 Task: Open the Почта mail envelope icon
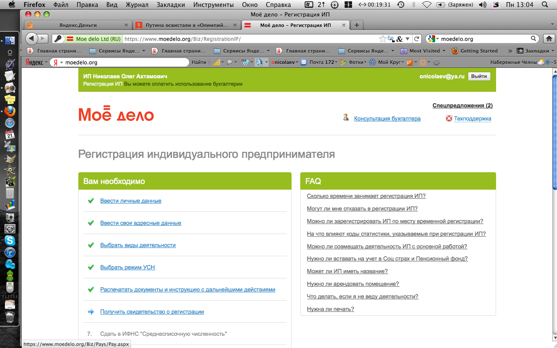pyautogui.click(x=304, y=62)
